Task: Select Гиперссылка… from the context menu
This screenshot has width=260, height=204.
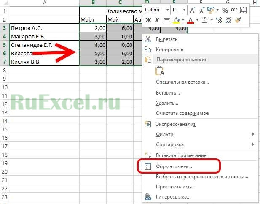Action: (201, 197)
